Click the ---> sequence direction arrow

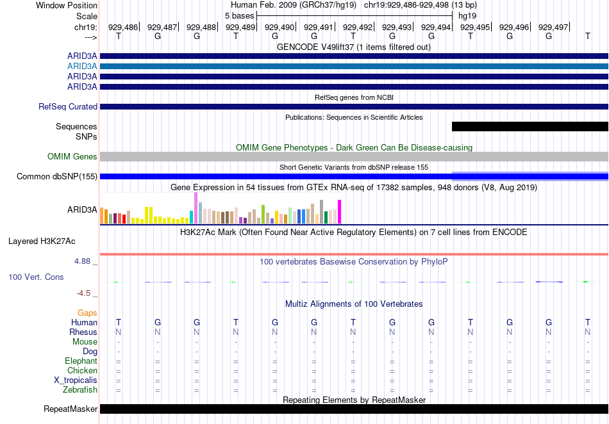pos(91,37)
